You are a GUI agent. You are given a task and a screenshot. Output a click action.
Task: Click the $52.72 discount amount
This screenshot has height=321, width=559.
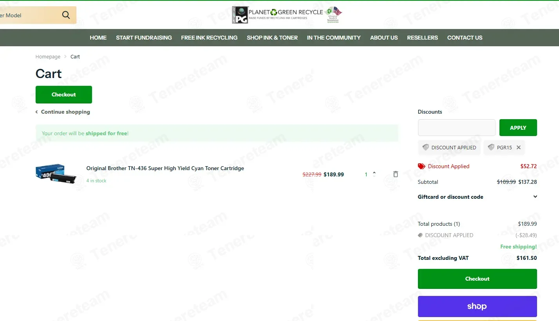[x=528, y=166]
